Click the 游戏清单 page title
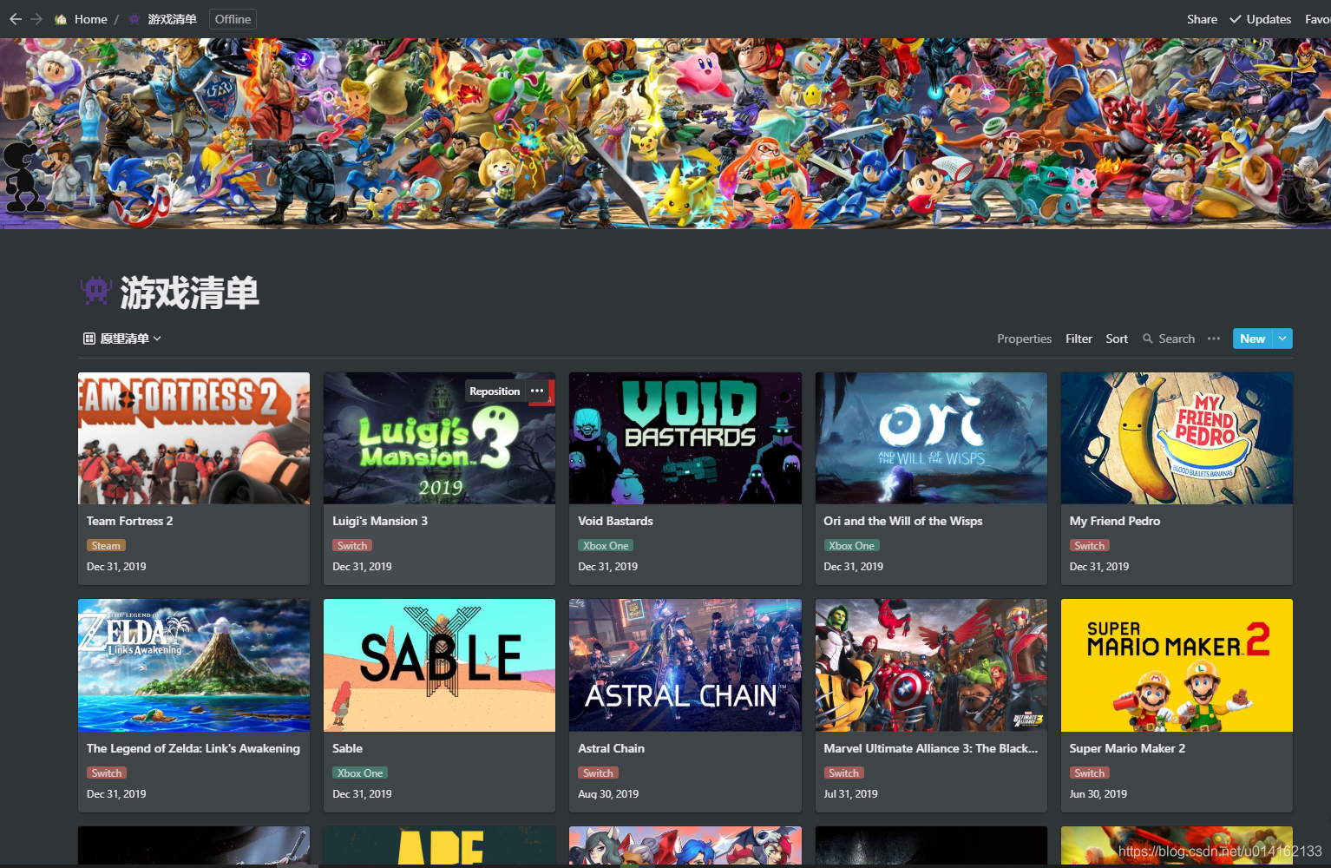Screen dimensions: 1331x868 pyautogui.click(x=189, y=293)
